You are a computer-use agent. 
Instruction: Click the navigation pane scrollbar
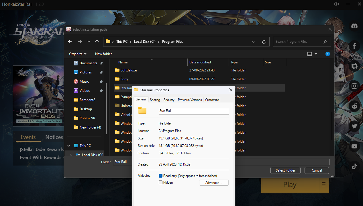[x=106, y=109]
